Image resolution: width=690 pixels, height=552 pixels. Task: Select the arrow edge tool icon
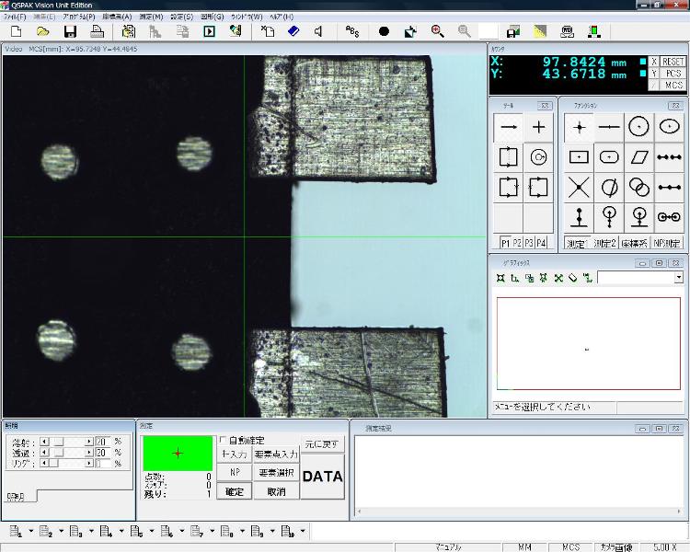click(509, 127)
